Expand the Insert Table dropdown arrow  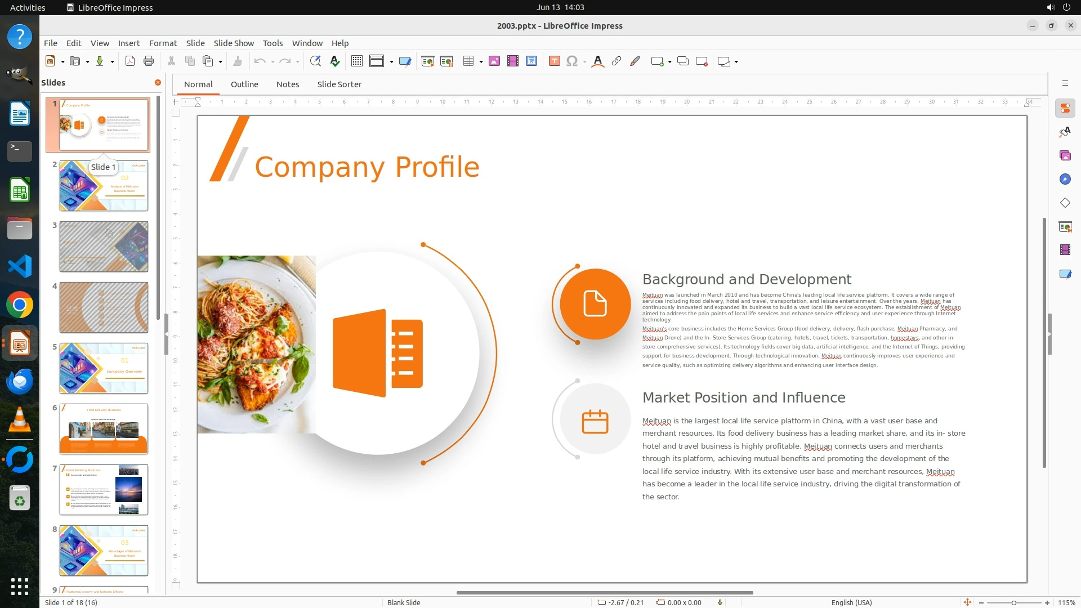pos(481,61)
